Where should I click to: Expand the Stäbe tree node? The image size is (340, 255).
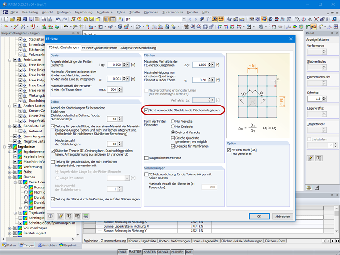[10, 172]
